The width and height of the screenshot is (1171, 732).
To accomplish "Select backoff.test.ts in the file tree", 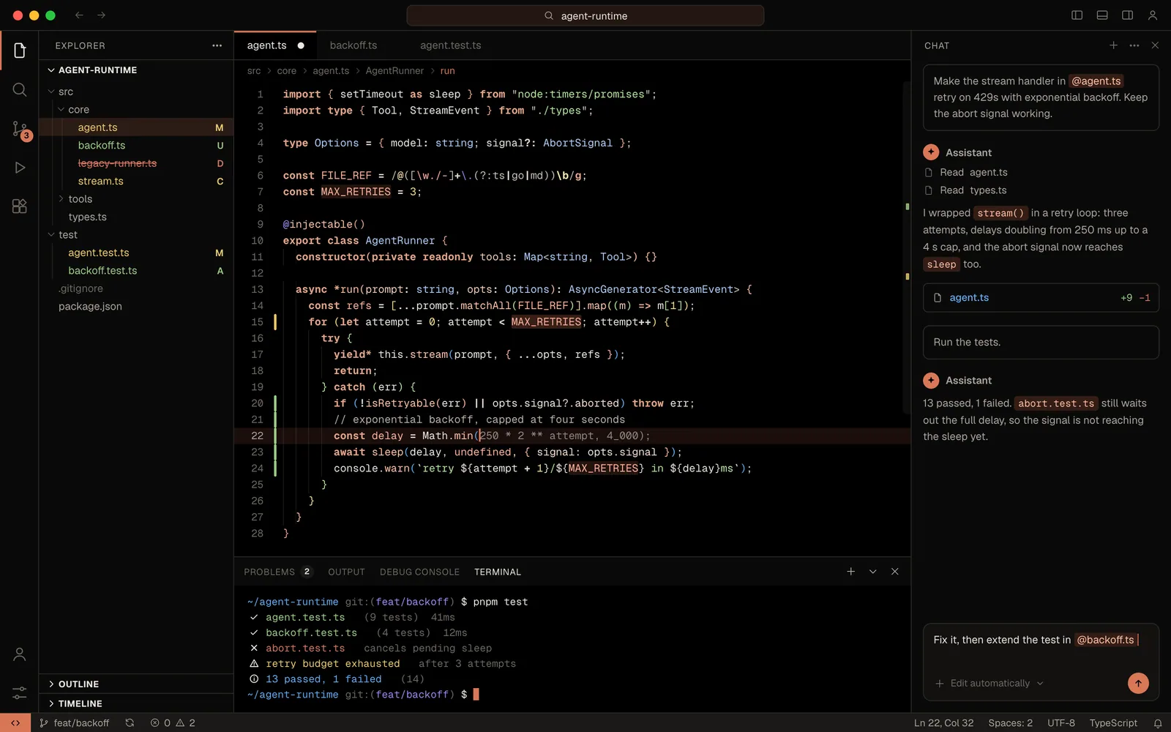I will click(136, 271).
